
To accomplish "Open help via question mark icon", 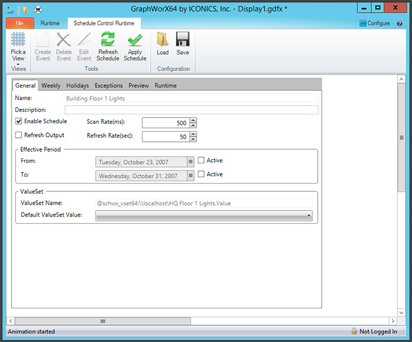I will [x=400, y=24].
